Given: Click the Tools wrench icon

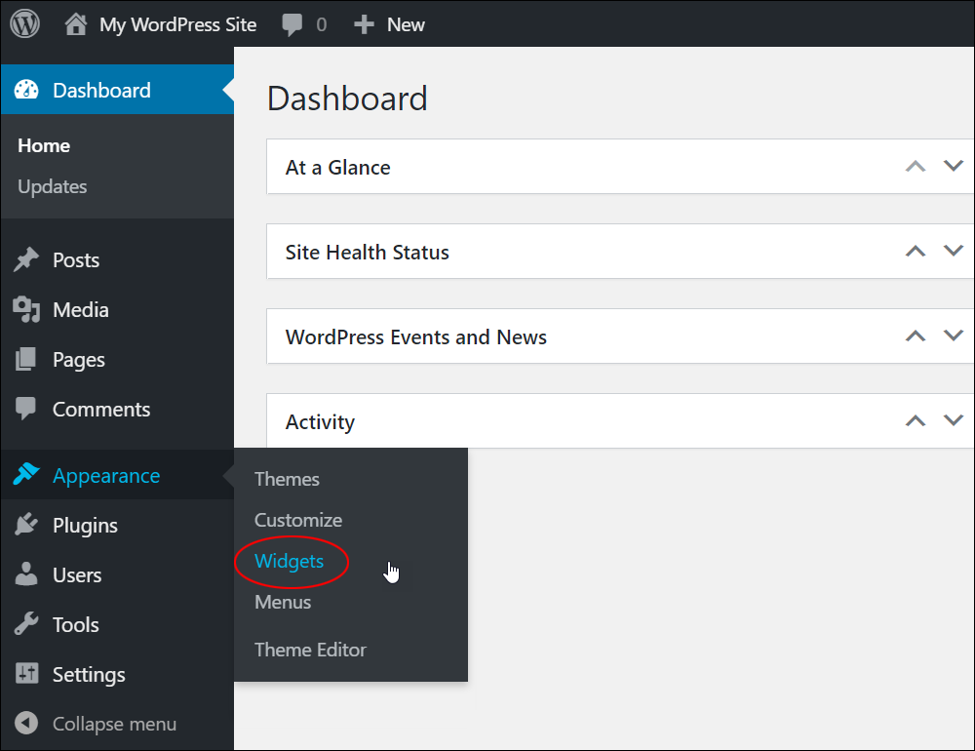Looking at the screenshot, I should (x=26, y=623).
